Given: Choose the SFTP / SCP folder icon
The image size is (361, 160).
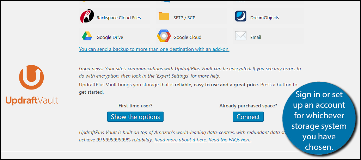Looking at the screenshot, I should tap(164, 16).
